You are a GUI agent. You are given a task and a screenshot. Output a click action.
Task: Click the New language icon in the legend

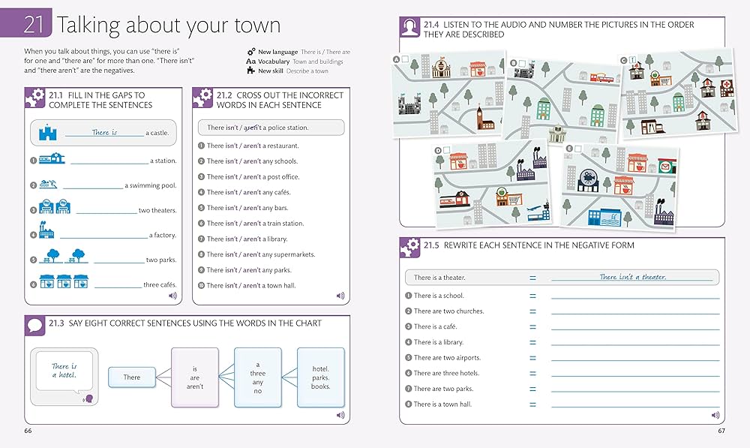[x=251, y=52]
